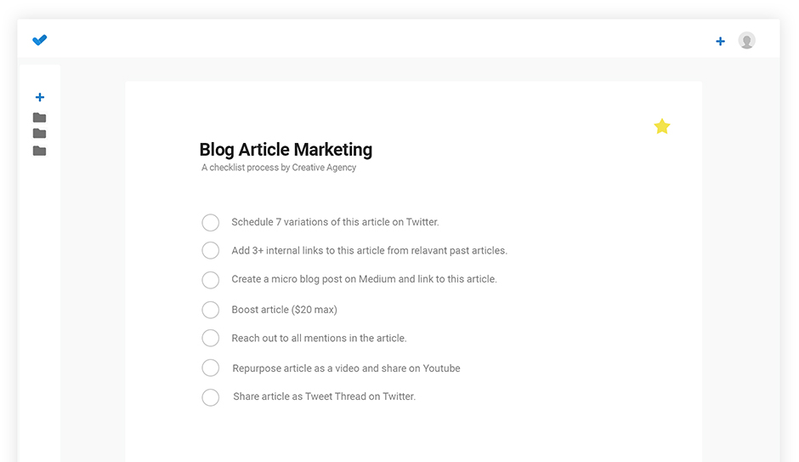This screenshot has width=799, height=462.
Task: Check off the internal links task
Action: pos(210,250)
